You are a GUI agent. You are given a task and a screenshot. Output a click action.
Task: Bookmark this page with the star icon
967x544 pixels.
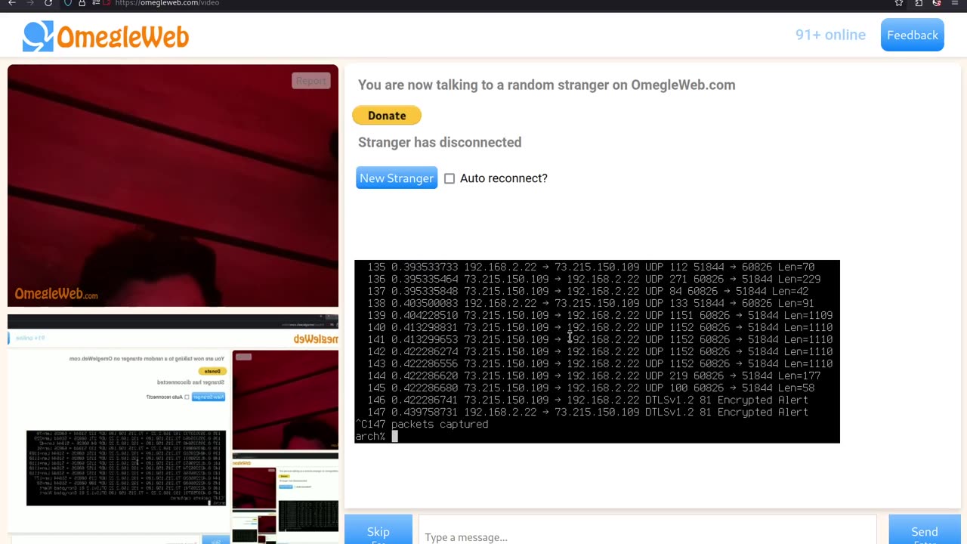tap(899, 3)
